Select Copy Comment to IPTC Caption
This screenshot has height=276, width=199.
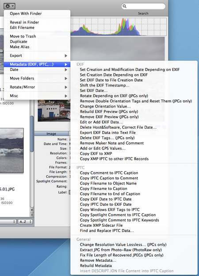tap(134, 173)
